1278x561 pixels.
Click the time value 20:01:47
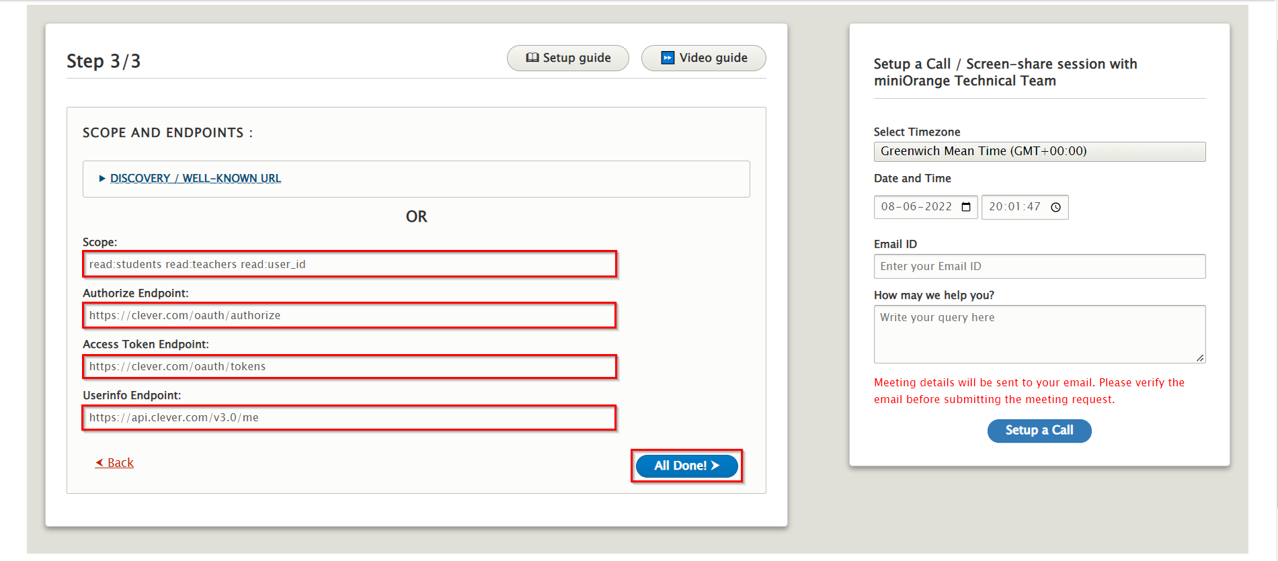[x=1014, y=207]
